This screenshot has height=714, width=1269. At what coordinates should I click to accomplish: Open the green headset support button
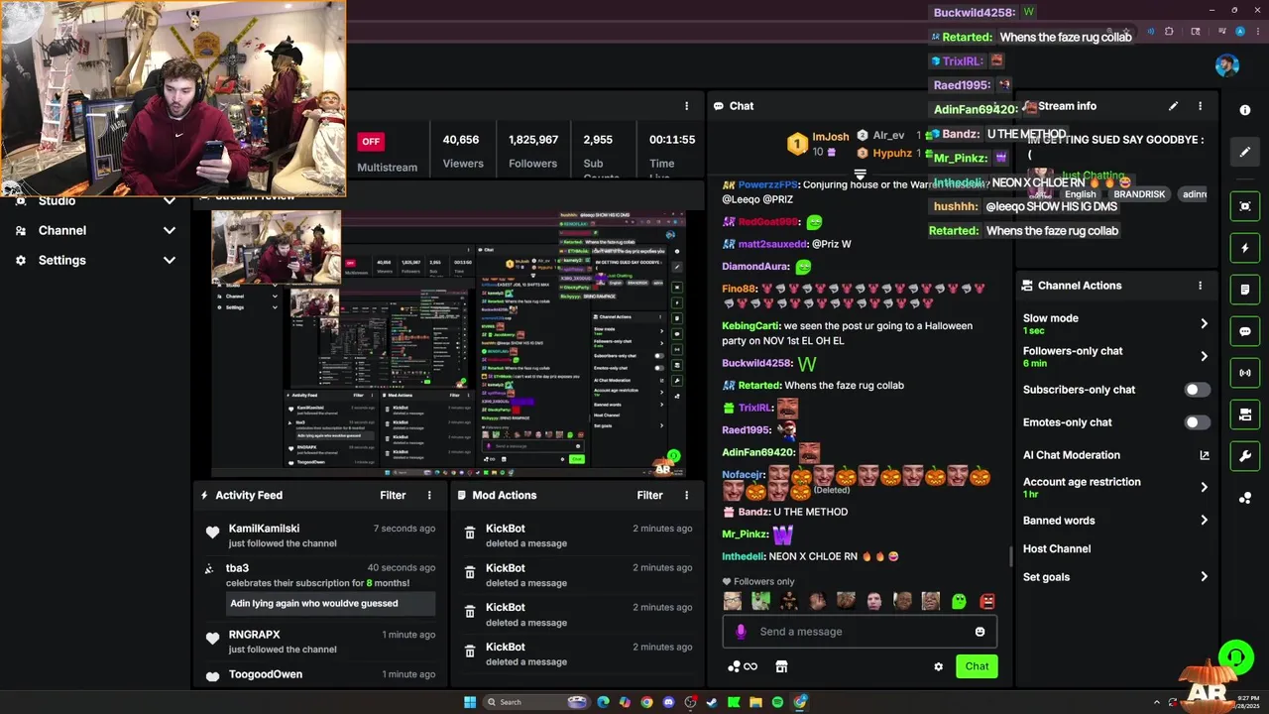pos(1235,656)
